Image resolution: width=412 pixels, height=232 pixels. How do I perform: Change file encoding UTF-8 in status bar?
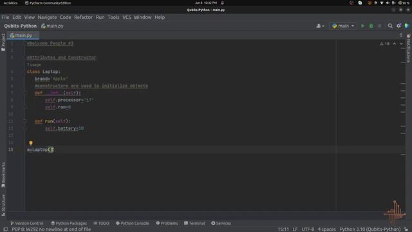[308, 229]
